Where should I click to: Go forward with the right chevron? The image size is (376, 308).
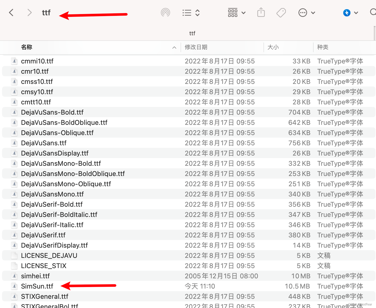[x=29, y=13]
